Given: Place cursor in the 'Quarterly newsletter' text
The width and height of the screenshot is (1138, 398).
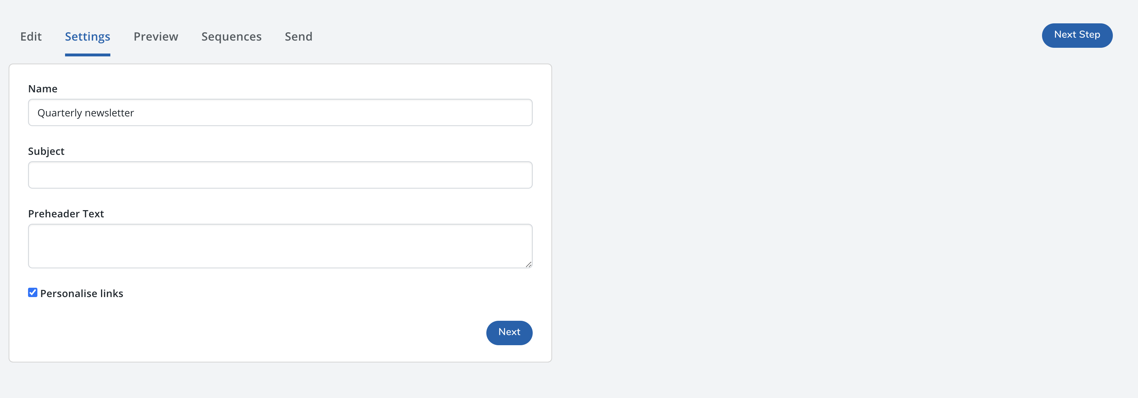Looking at the screenshot, I should pos(86,113).
